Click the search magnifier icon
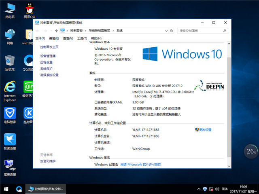 225,31
